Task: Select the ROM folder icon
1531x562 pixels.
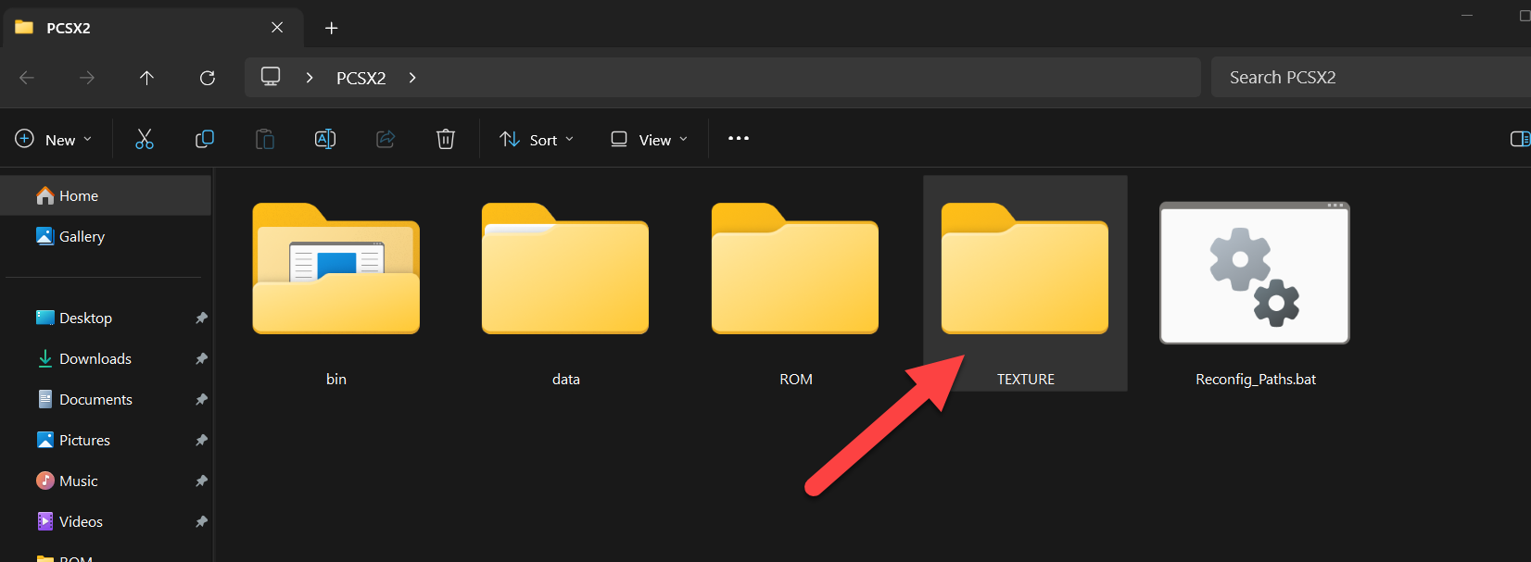Action: click(795, 269)
